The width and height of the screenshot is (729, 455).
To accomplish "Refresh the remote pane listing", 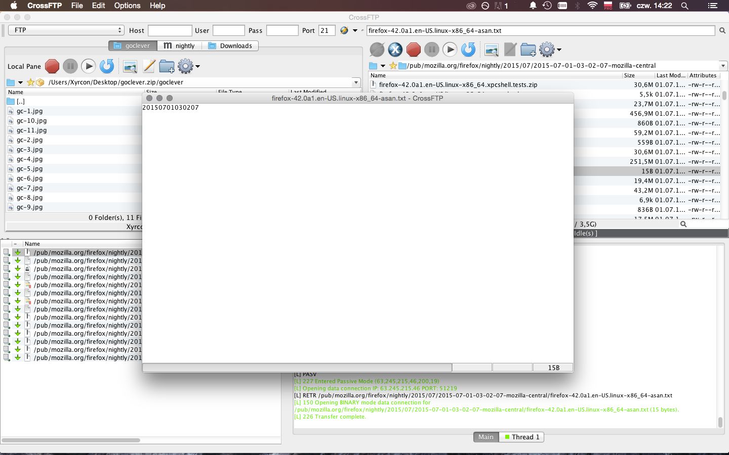I will [468, 50].
